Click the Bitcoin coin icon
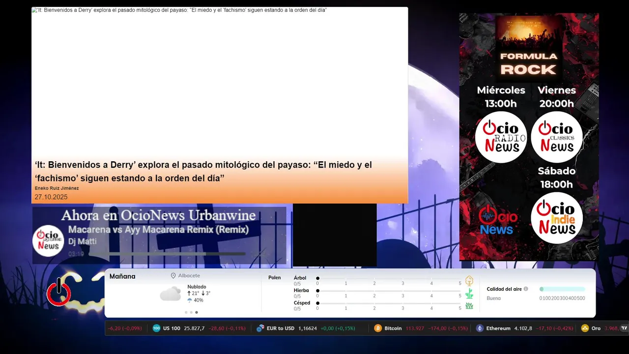Viewport: 629px width, 354px height. 378,328
